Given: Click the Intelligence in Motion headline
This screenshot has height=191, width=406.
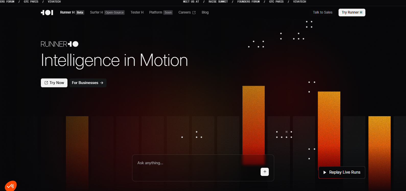Looking at the screenshot, I should [x=114, y=61].
